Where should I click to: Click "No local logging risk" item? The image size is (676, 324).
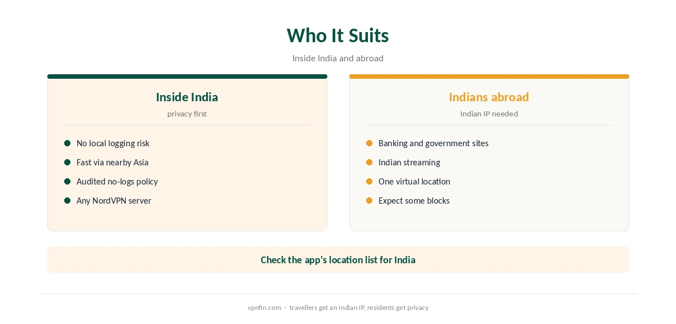[113, 143]
